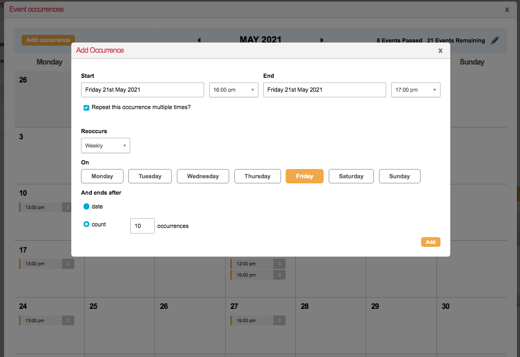Screen dimensions: 520x357
Task: Uncheck repeat this occurrence multiple times
Action: [86, 108]
